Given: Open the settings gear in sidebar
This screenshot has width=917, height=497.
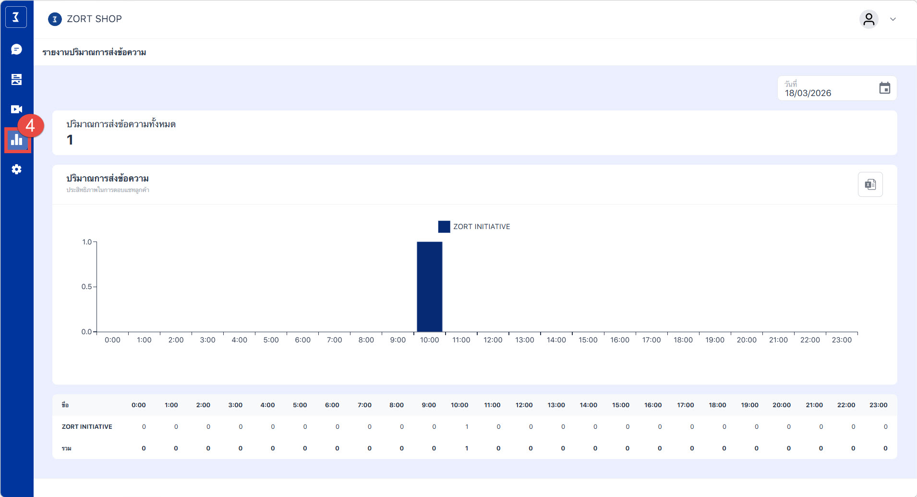Looking at the screenshot, I should [16, 170].
